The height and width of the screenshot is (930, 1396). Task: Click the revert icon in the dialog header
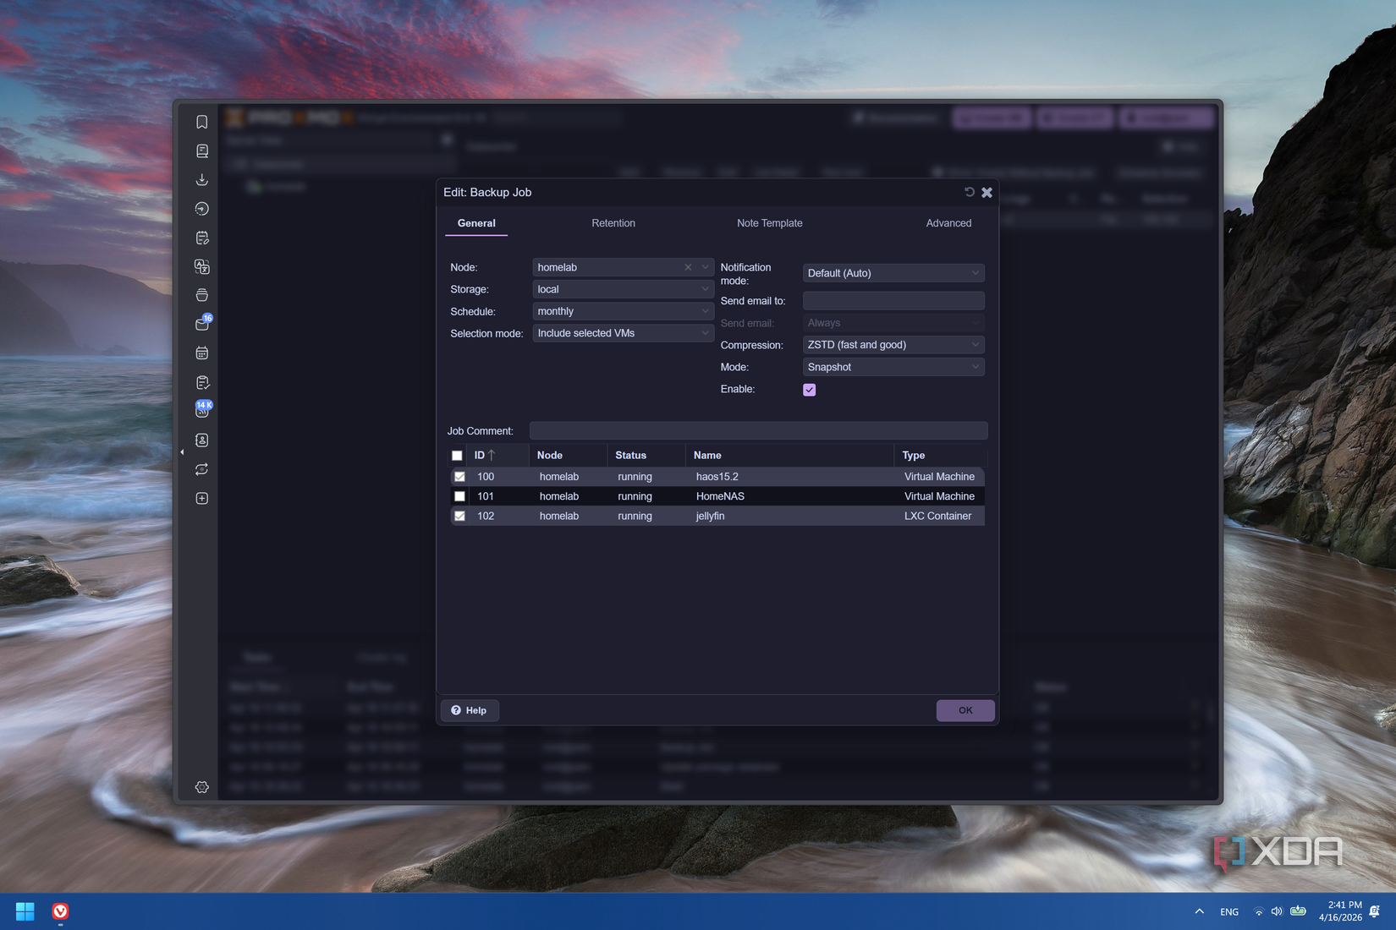[969, 192]
